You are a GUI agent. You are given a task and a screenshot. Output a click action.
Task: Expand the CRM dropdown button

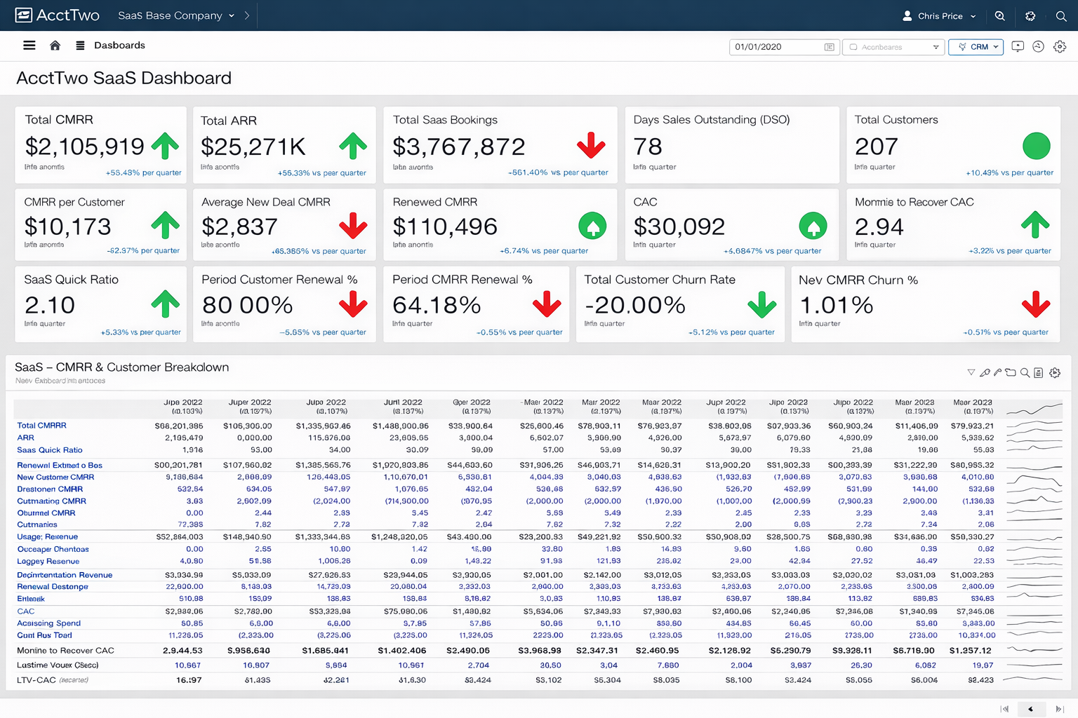pos(976,47)
